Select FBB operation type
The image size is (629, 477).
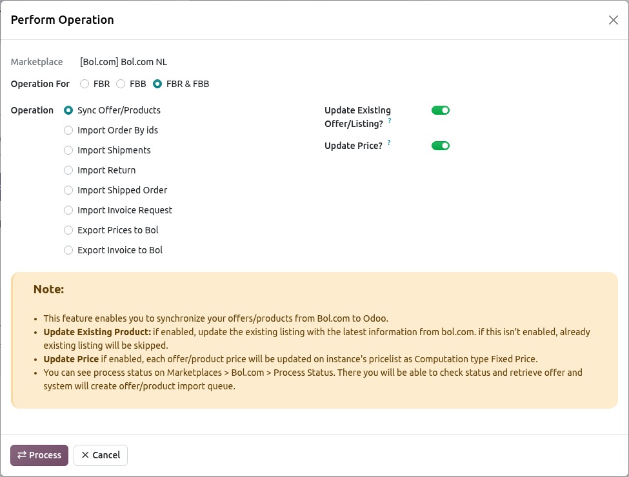[121, 84]
